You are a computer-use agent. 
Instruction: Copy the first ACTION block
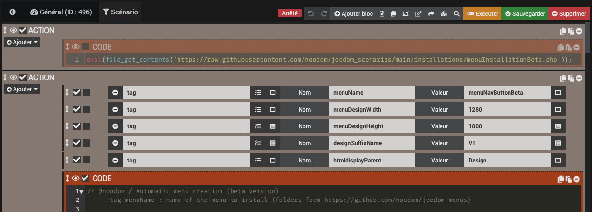pyautogui.click(x=563, y=31)
